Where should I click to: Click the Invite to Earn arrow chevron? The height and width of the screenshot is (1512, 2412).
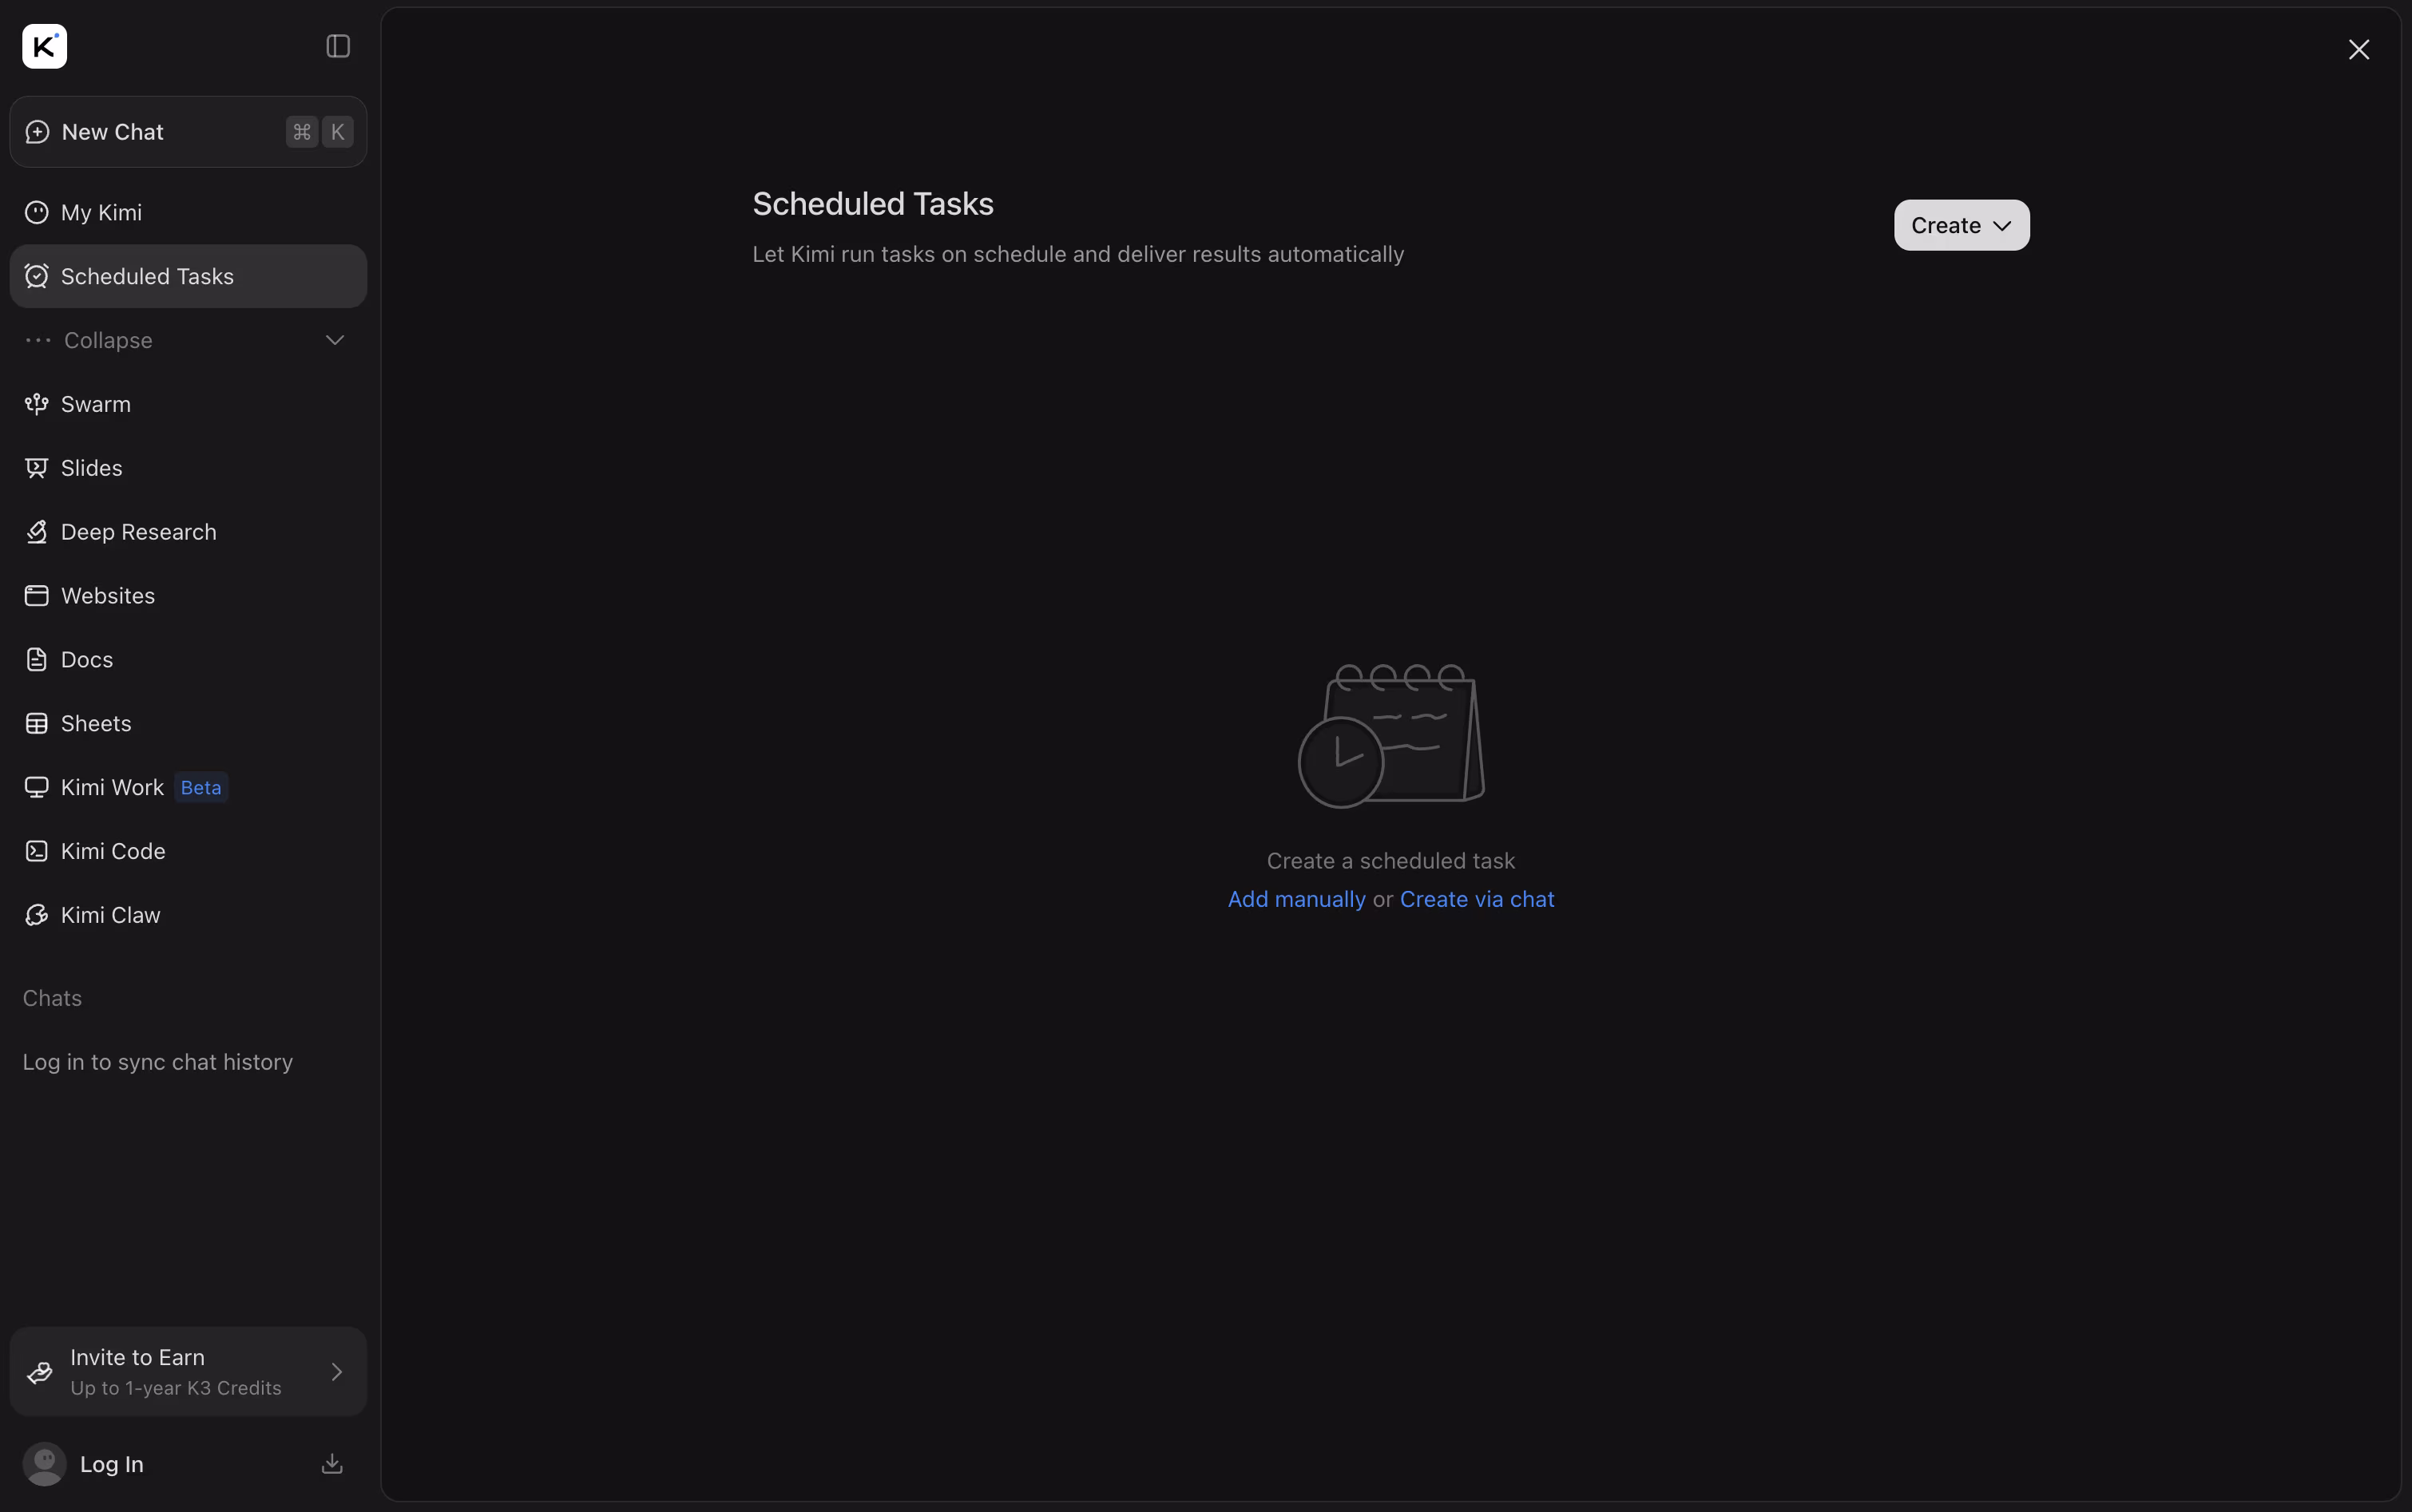pos(337,1372)
